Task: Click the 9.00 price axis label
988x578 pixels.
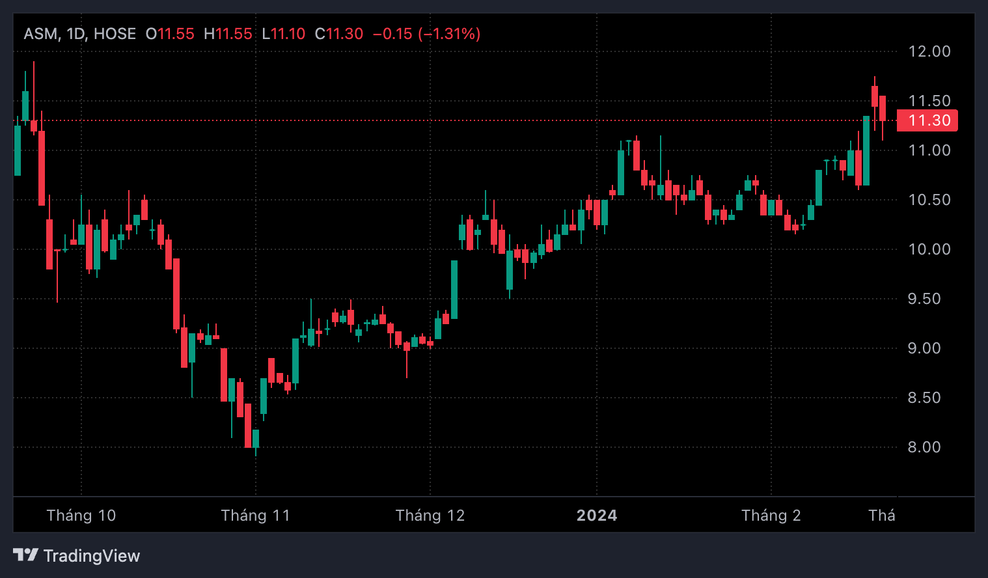Action: 924,348
